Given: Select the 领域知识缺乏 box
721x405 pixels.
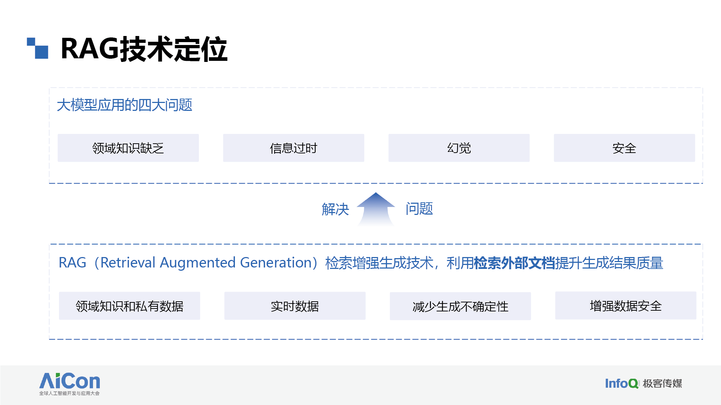Looking at the screenshot, I should [x=128, y=148].
